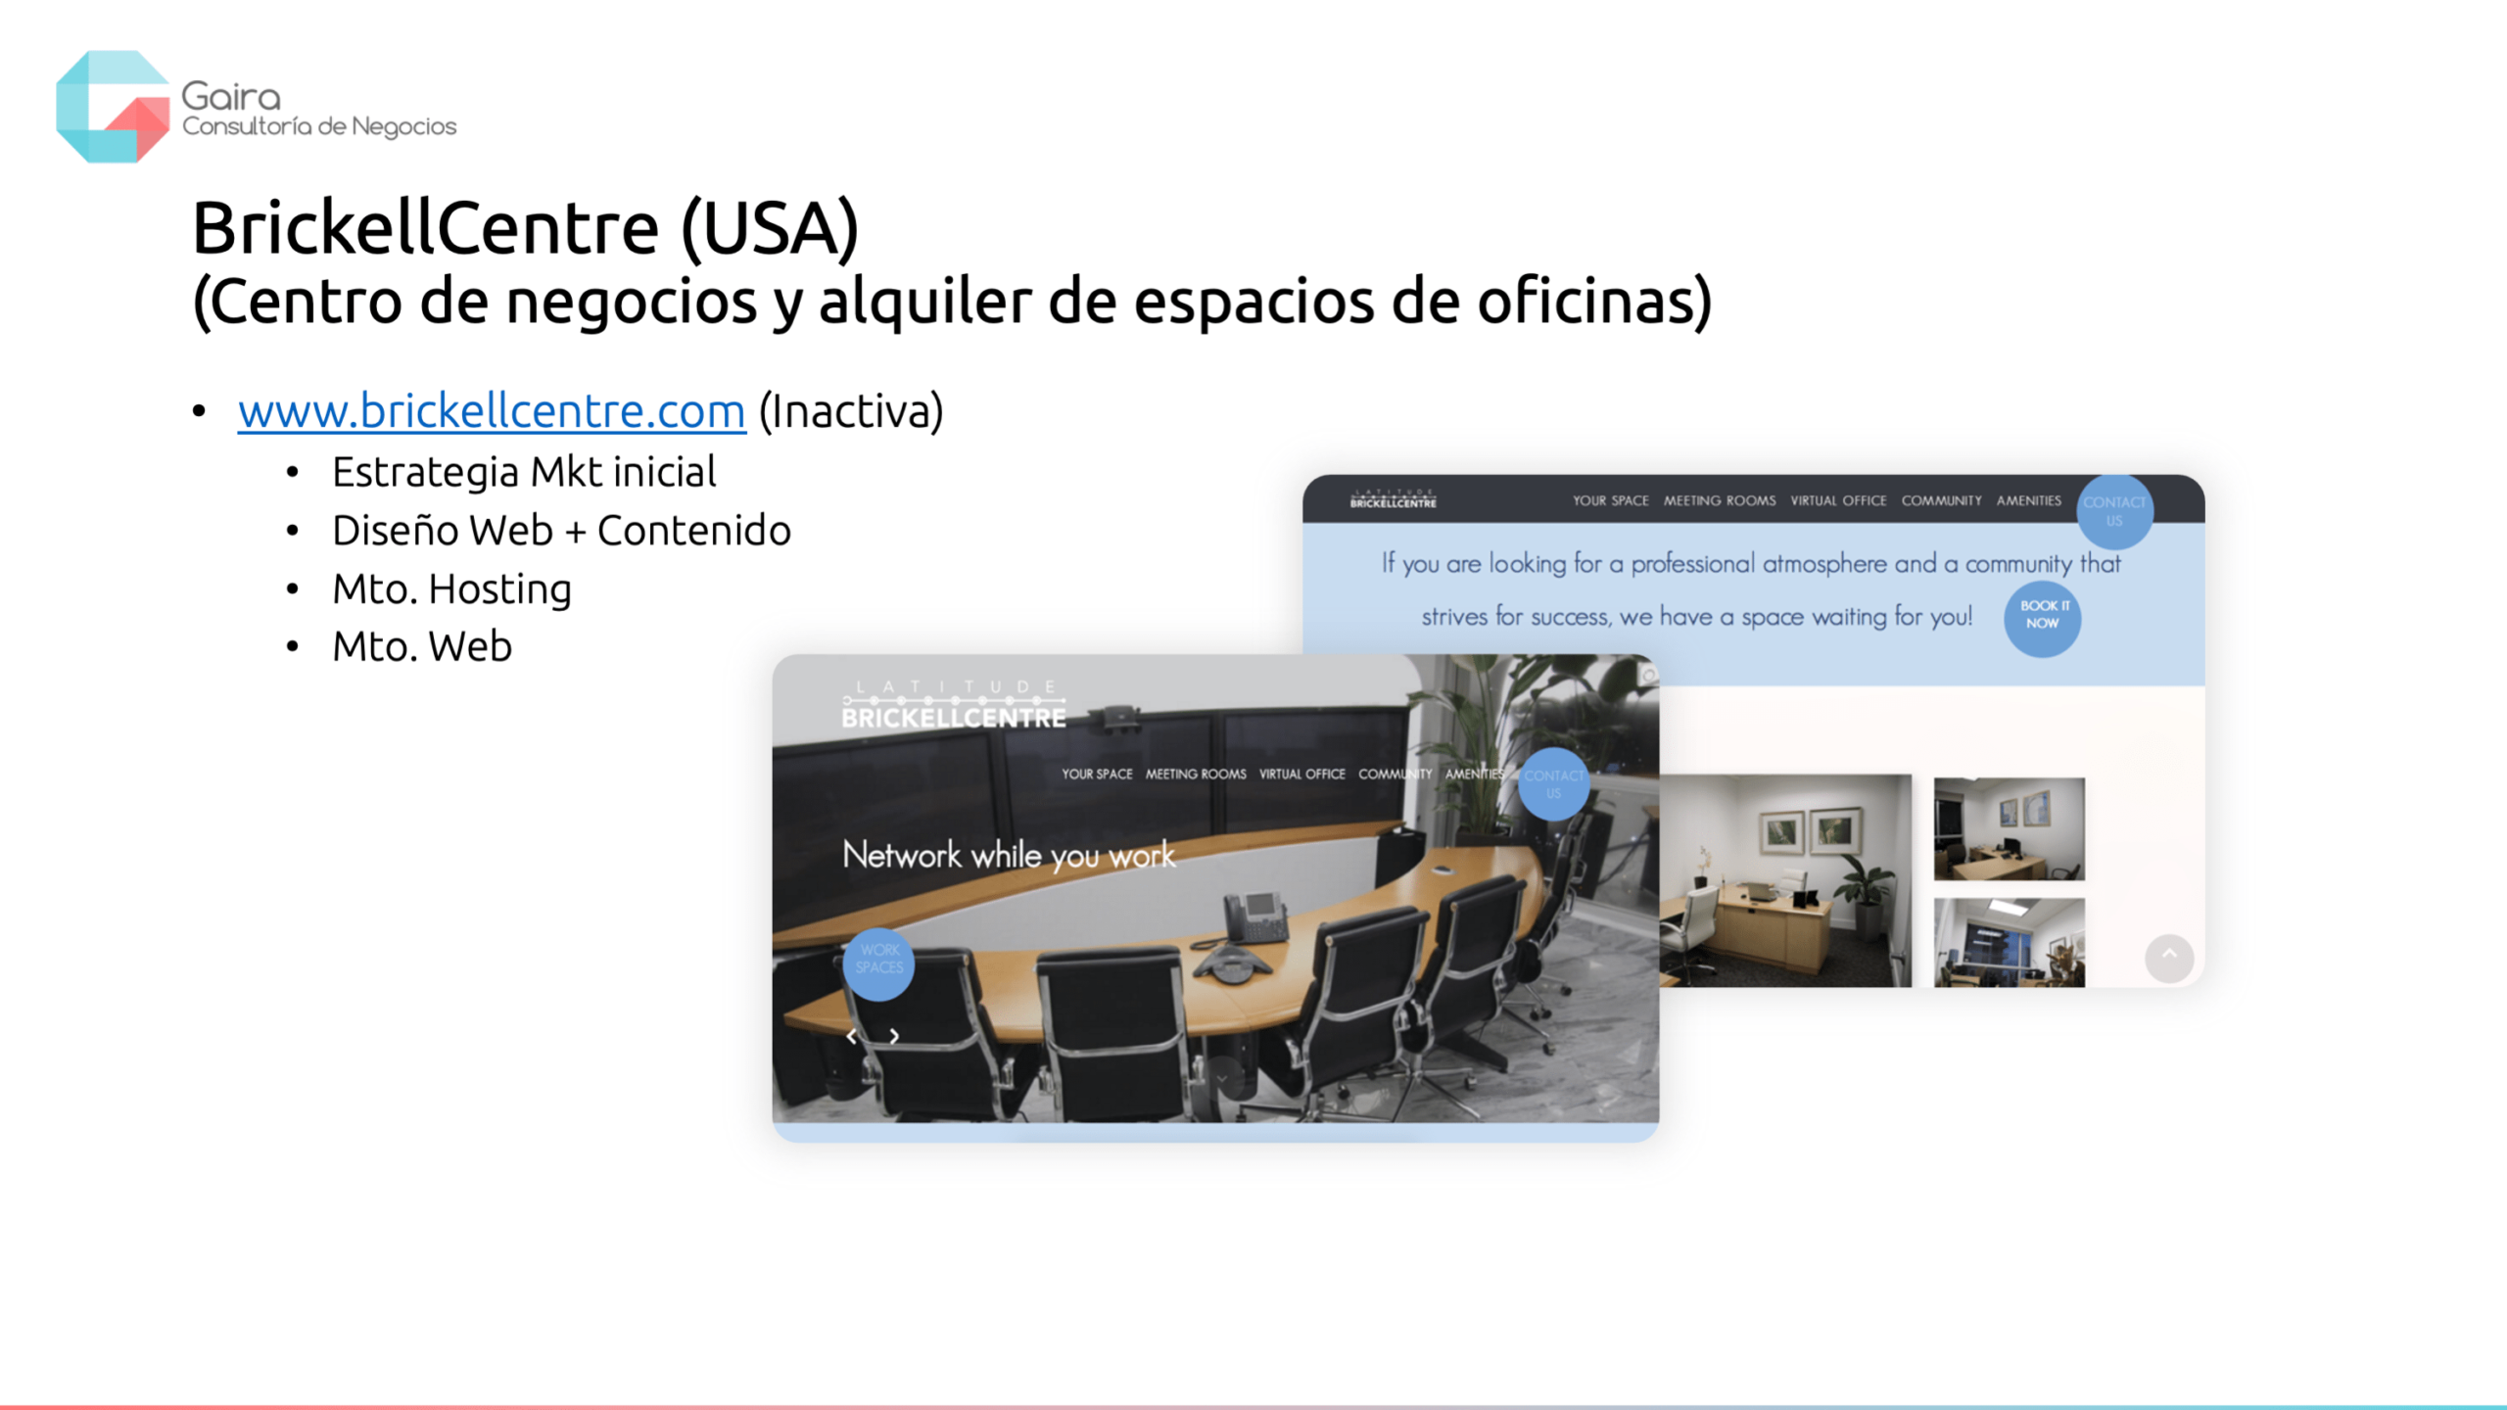Click the Mto. Web bullet
Screen dimensions: 2507x1410
(422, 647)
